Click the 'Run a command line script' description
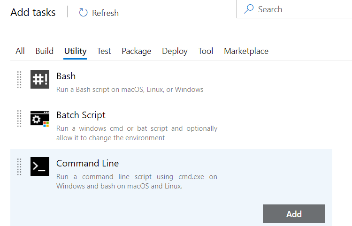352x226 pixels. 137,181
